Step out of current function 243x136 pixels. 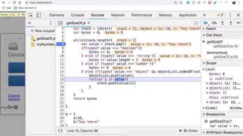point(230,23)
